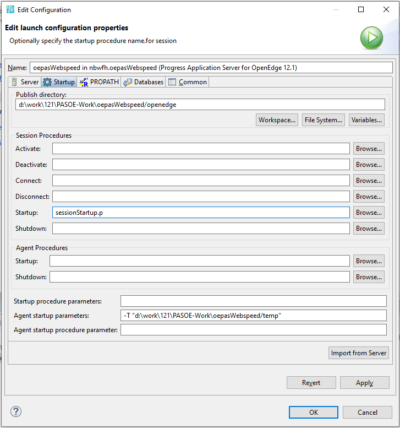This screenshot has height=428, width=400.
Task: Browse for the agent Startup procedure
Action: pos(369,261)
